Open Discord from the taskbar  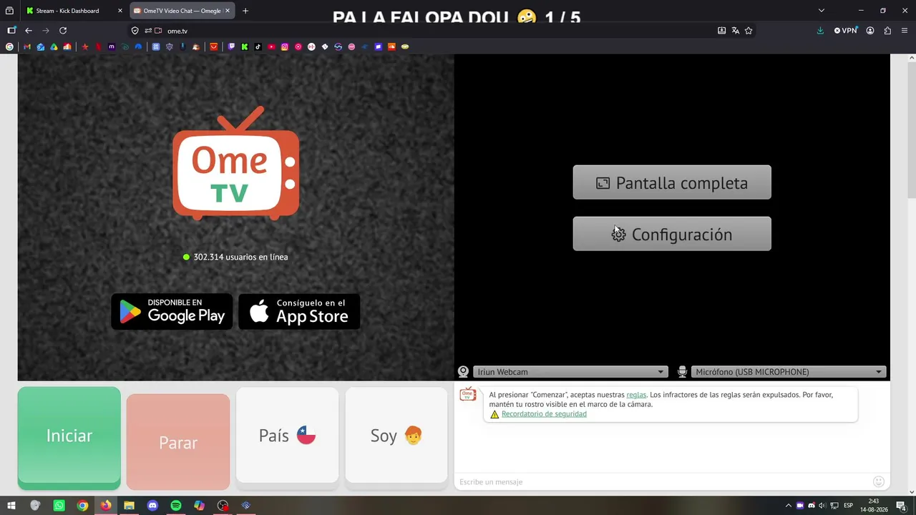click(x=152, y=506)
